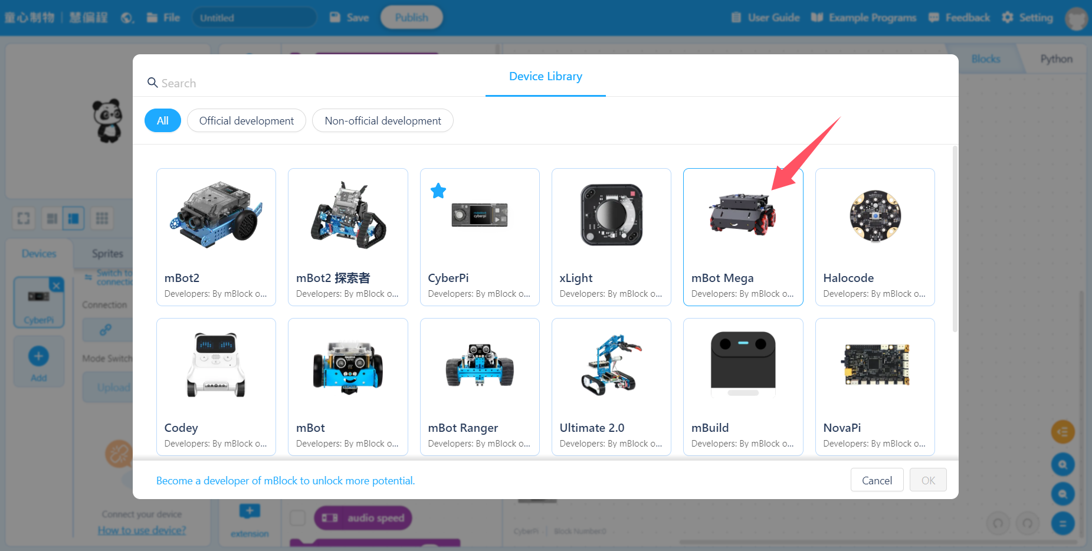The image size is (1092, 551).
Task: Select the xLight device card
Action: (x=611, y=237)
